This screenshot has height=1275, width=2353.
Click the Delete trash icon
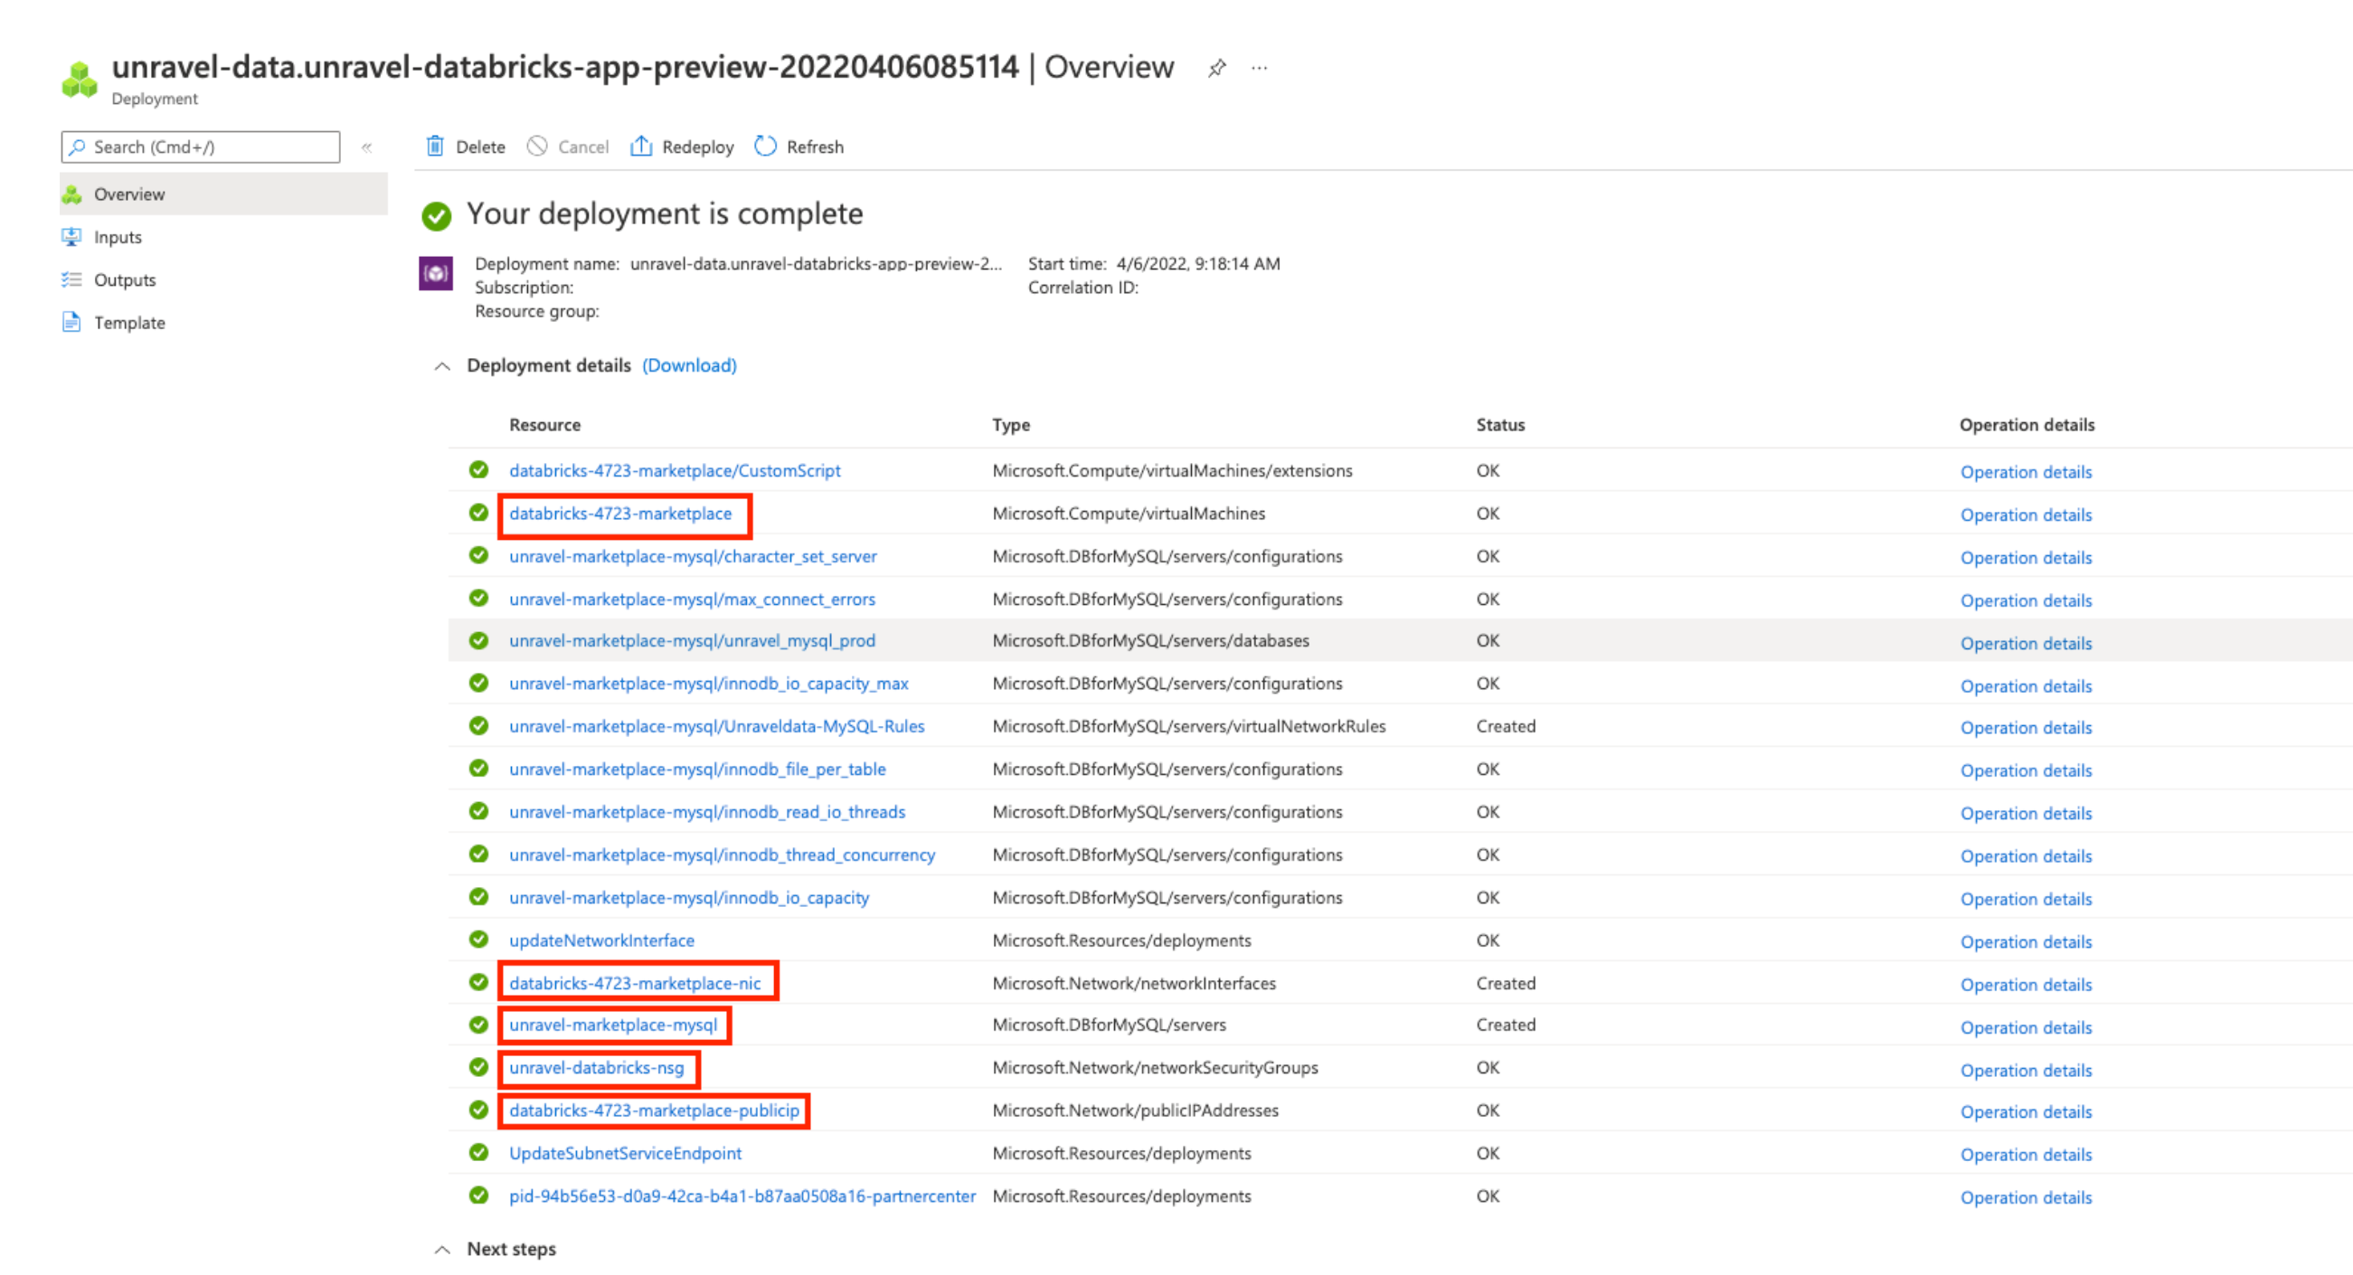[435, 146]
